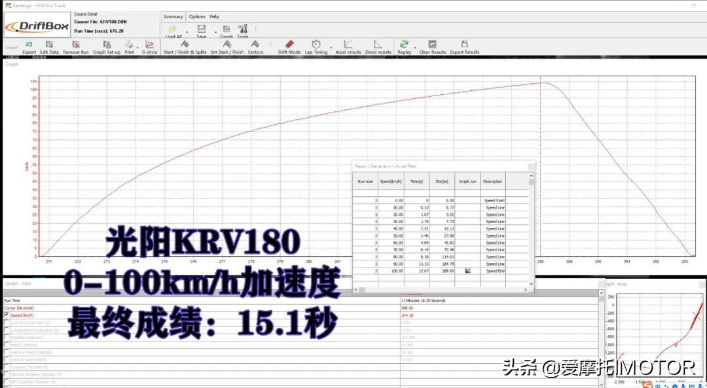Click the Time(s) column header
707x388 pixels.
click(416, 182)
